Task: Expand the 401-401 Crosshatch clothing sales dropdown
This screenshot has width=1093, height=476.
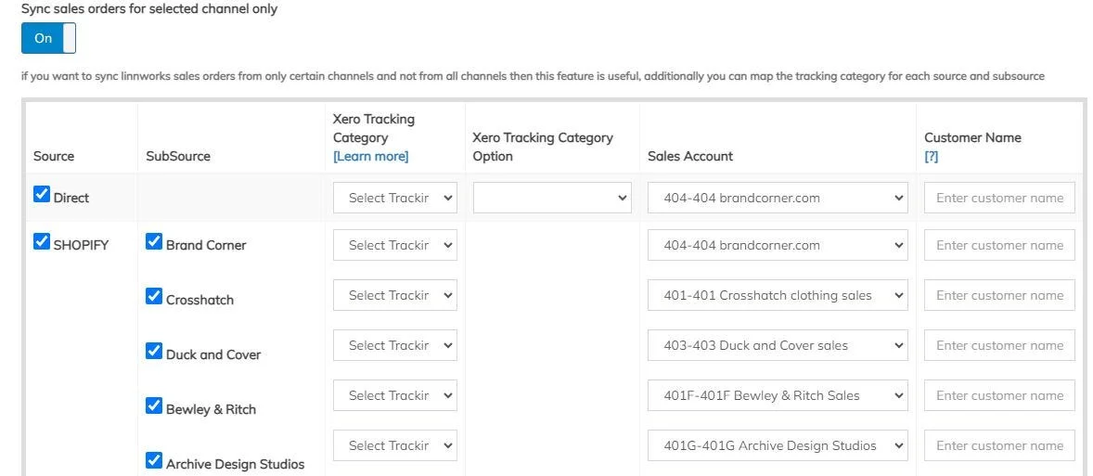Action: 778,295
